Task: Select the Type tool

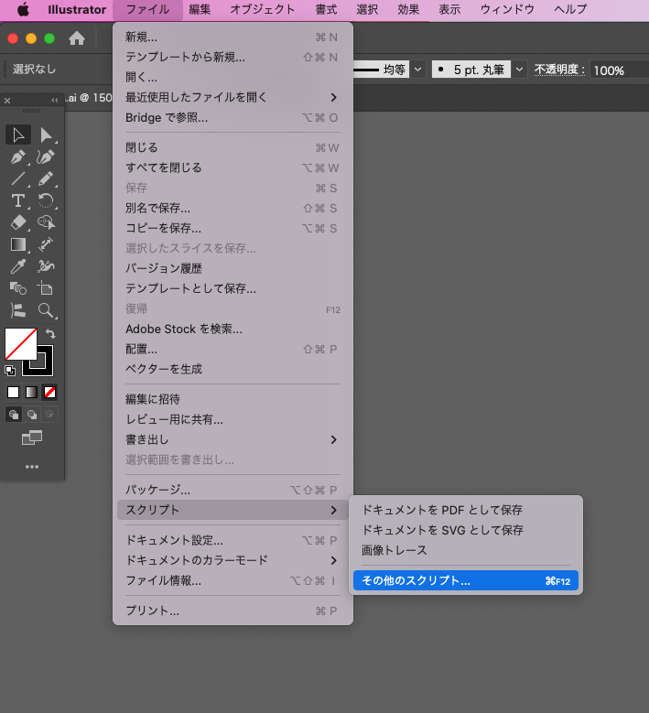Action: pos(18,200)
